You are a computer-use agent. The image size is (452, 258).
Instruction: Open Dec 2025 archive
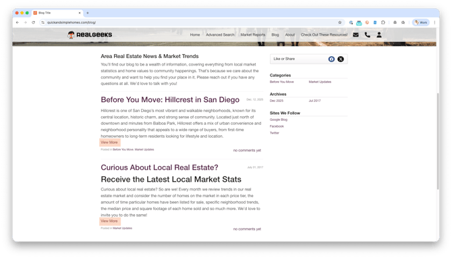click(x=277, y=101)
